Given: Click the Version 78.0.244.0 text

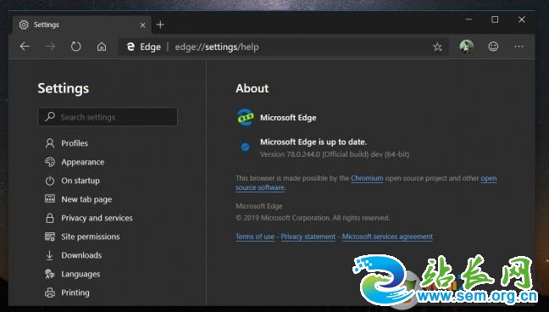Looking at the screenshot, I should tap(335, 154).
